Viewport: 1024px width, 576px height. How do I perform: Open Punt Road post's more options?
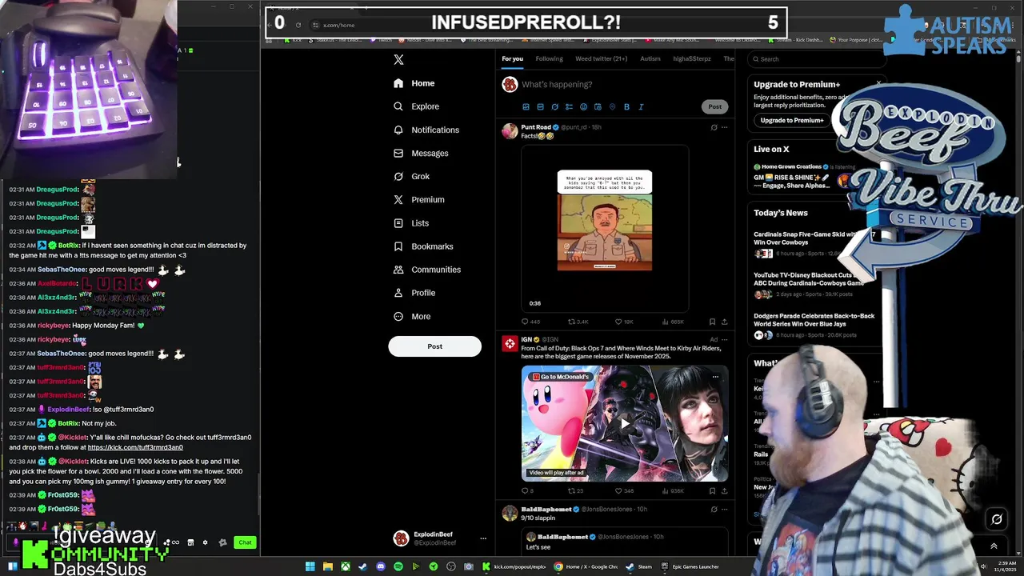tap(725, 127)
